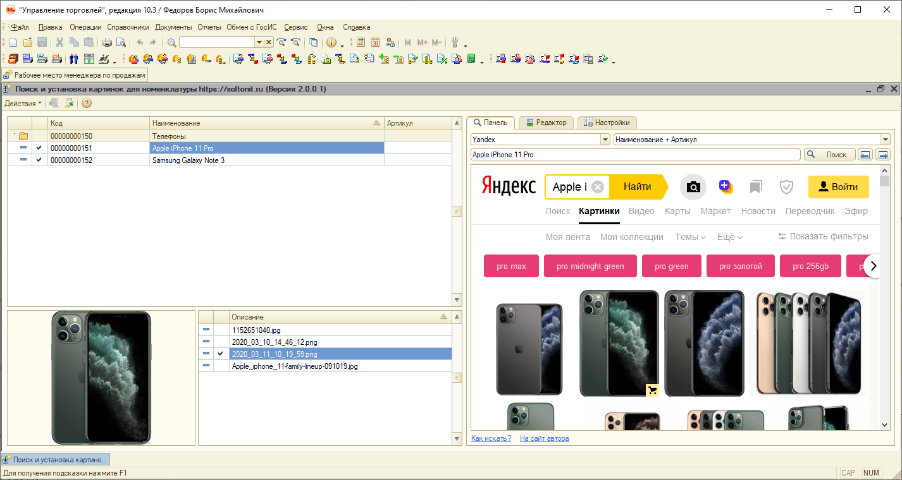Screen dimensions: 902x480
Task: Open the Calculator icon
Action: coord(361,42)
